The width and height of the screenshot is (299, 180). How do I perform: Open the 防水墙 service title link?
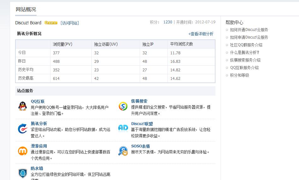pos(37,168)
